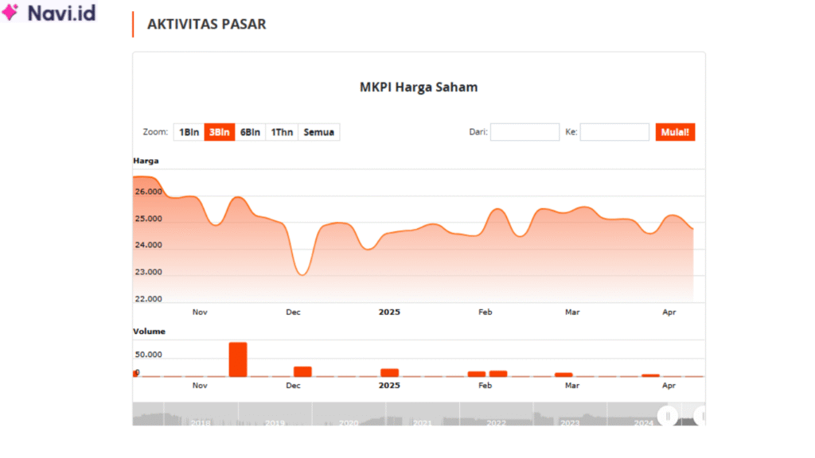Click the Navi.id sparkle logo icon

point(11,13)
